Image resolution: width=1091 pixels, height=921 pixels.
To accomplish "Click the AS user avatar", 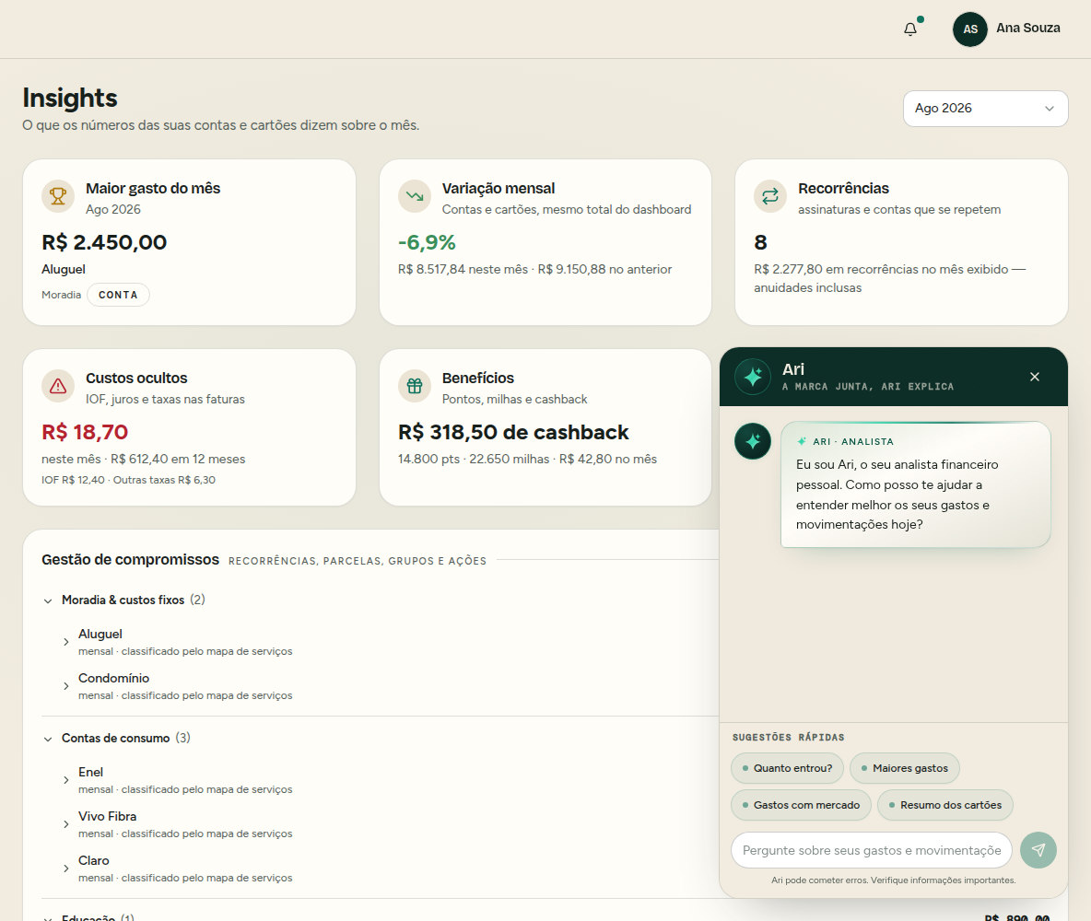I will tap(970, 29).
